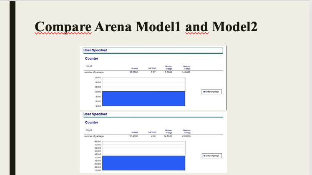The height and width of the screenshot is (175, 312).
Task: Click the "number of garbage" row label next to 37.4000
Action: point(94,136)
